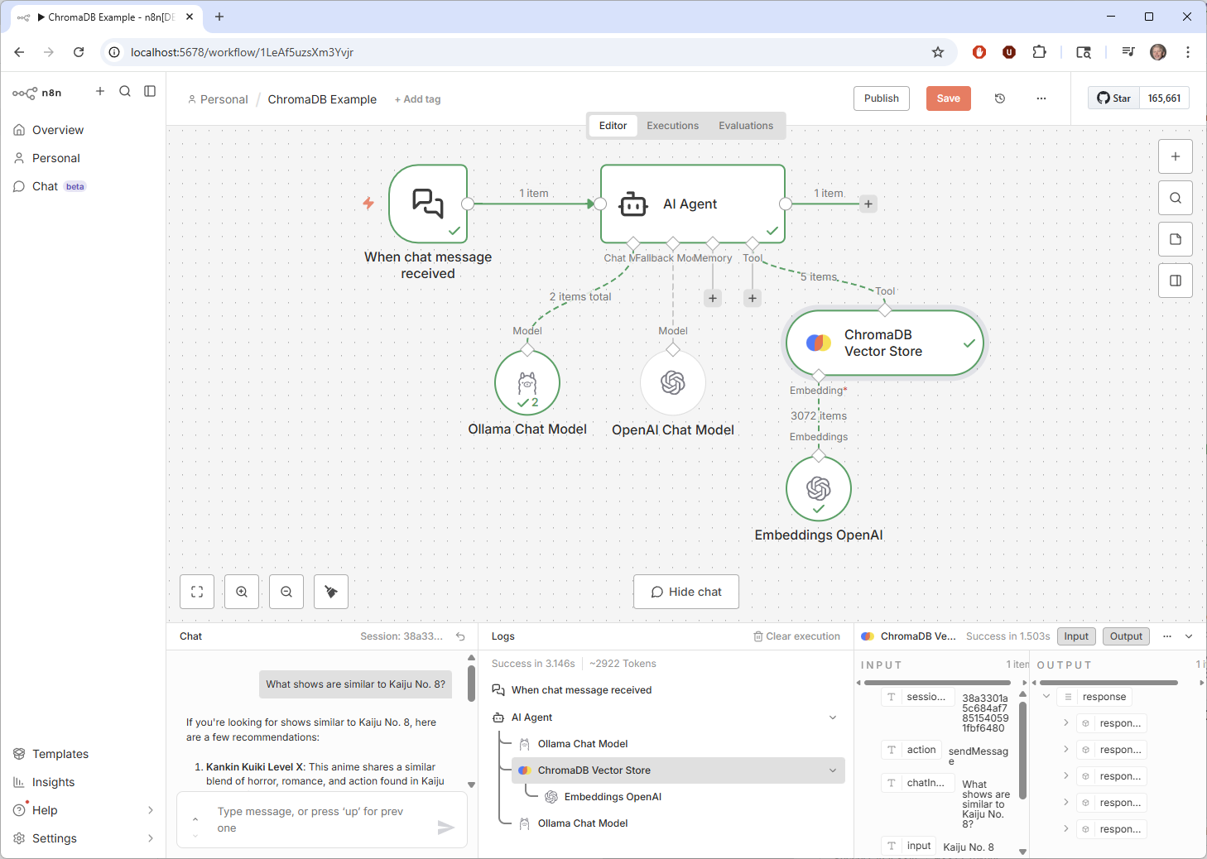1207x859 pixels.
Task: Select the ChromaDB Vector Store node
Action: coord(885,343)
